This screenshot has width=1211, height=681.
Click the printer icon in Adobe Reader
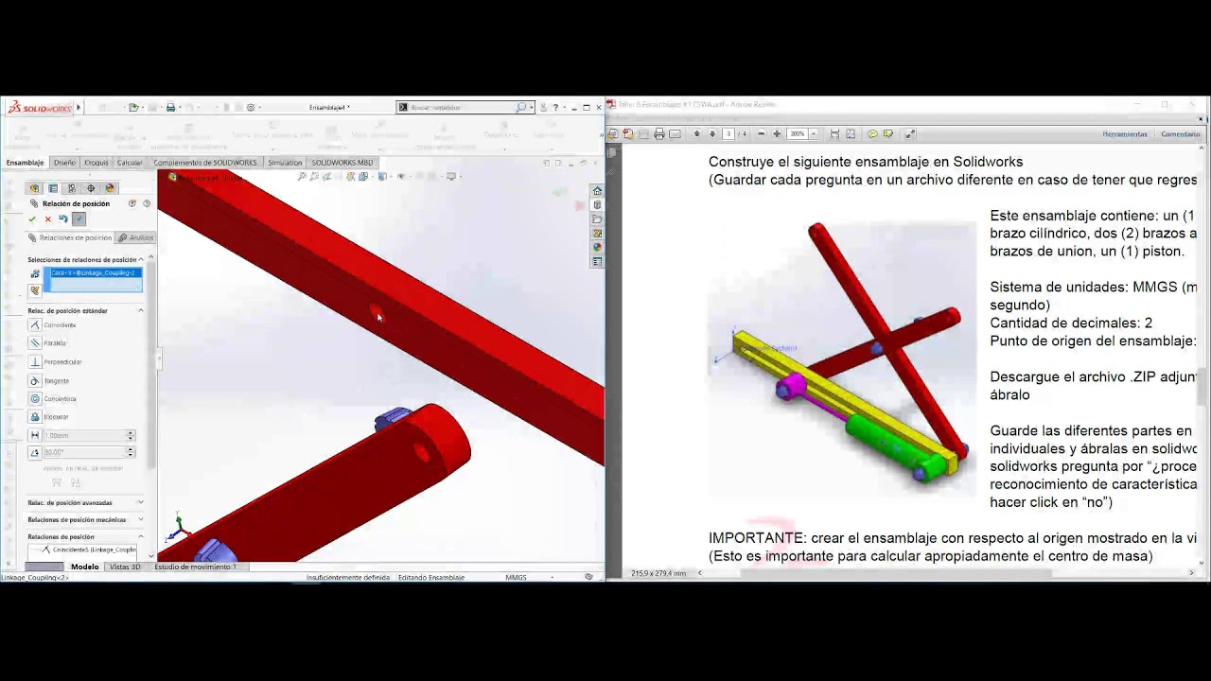tap(659, 134)
